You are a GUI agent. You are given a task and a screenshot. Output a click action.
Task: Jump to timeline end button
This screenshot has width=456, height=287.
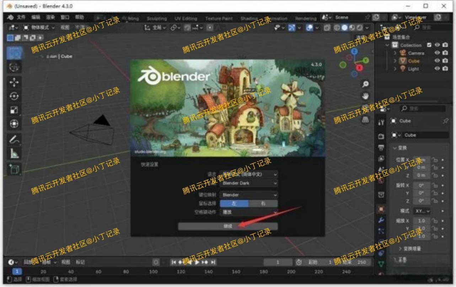coord(214,262)
